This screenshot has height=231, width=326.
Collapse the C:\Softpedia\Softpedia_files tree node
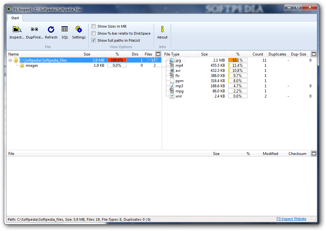pyautogui.click(x=10, y=60)
